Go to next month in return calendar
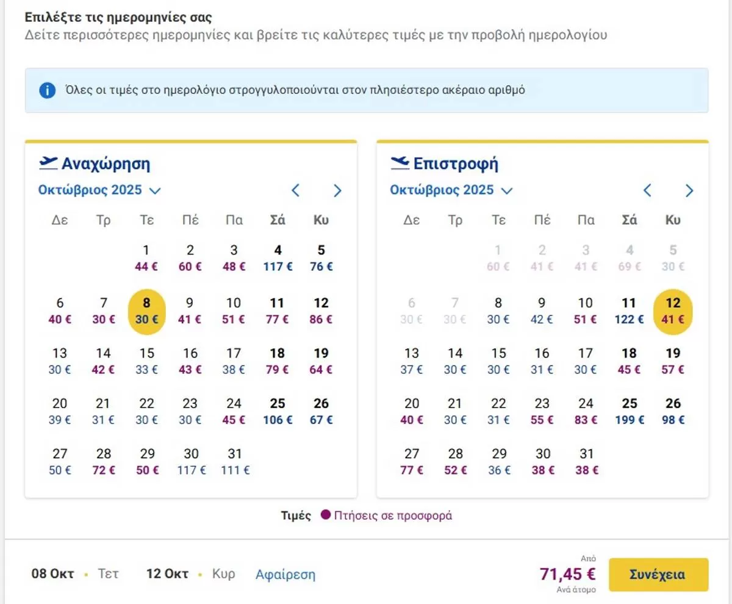Screen dimensions: 732x604 tap(689, 190)
